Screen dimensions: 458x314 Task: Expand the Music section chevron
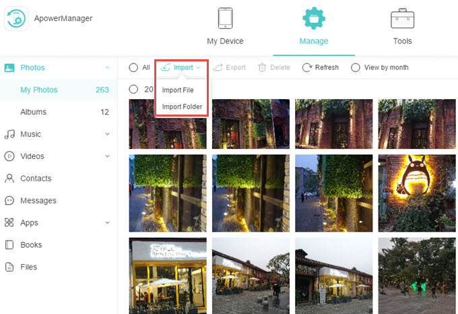pos(108,134)
